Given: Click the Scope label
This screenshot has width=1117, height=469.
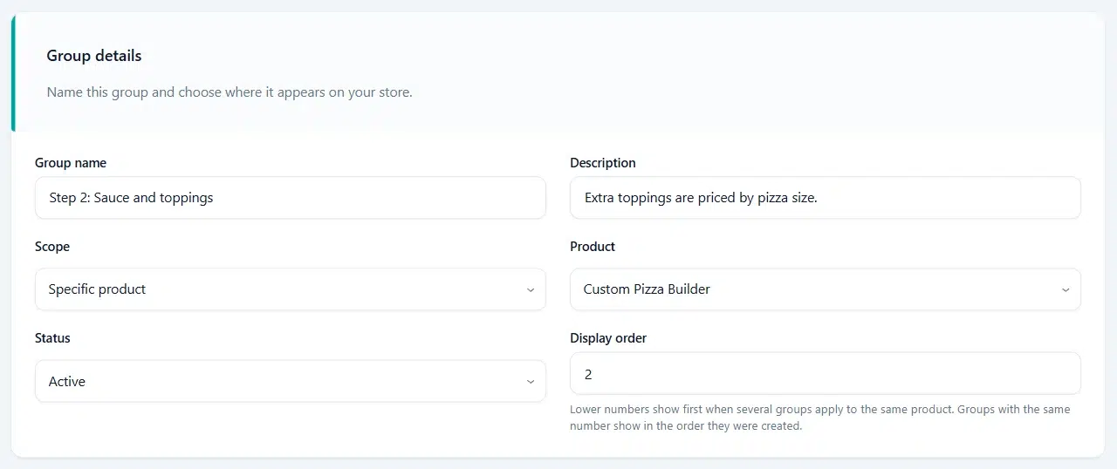Looking at the screenshot, I should 52,247.
